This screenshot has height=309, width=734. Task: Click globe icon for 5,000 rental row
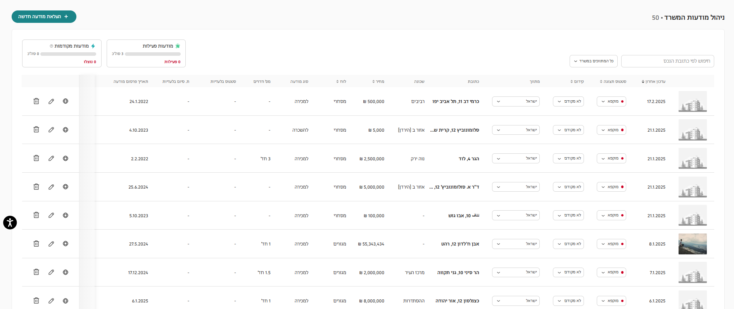tap(66, 130)
